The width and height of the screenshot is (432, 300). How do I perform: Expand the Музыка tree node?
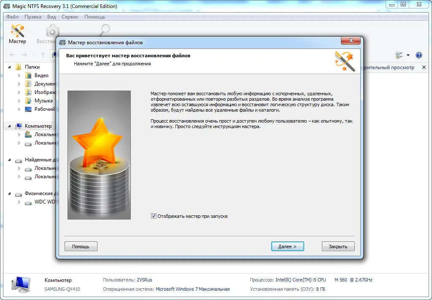[x=19, y=101]
